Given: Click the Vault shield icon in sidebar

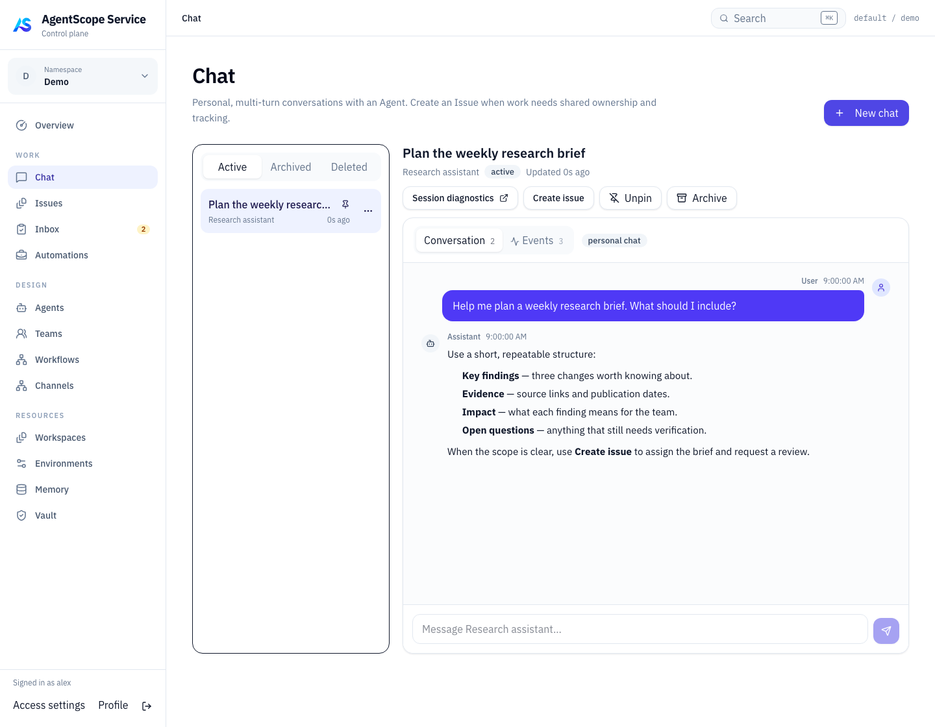Looking at the screenshot, I should click(x=21, y=515).
